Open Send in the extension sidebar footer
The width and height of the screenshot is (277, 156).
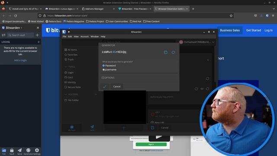coord(19,152)
